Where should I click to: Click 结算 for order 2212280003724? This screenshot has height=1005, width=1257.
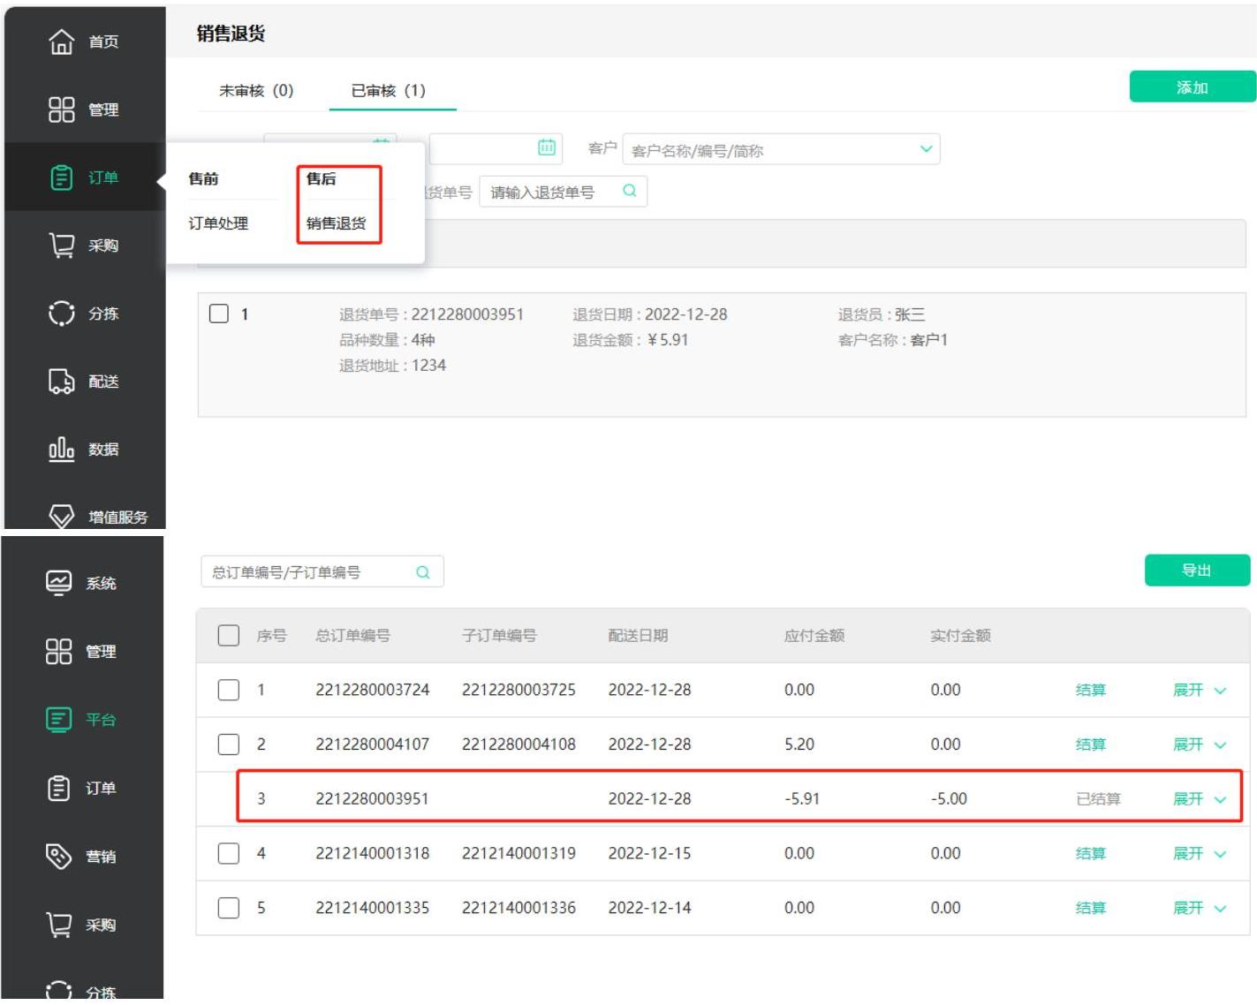coord(1090,690)
